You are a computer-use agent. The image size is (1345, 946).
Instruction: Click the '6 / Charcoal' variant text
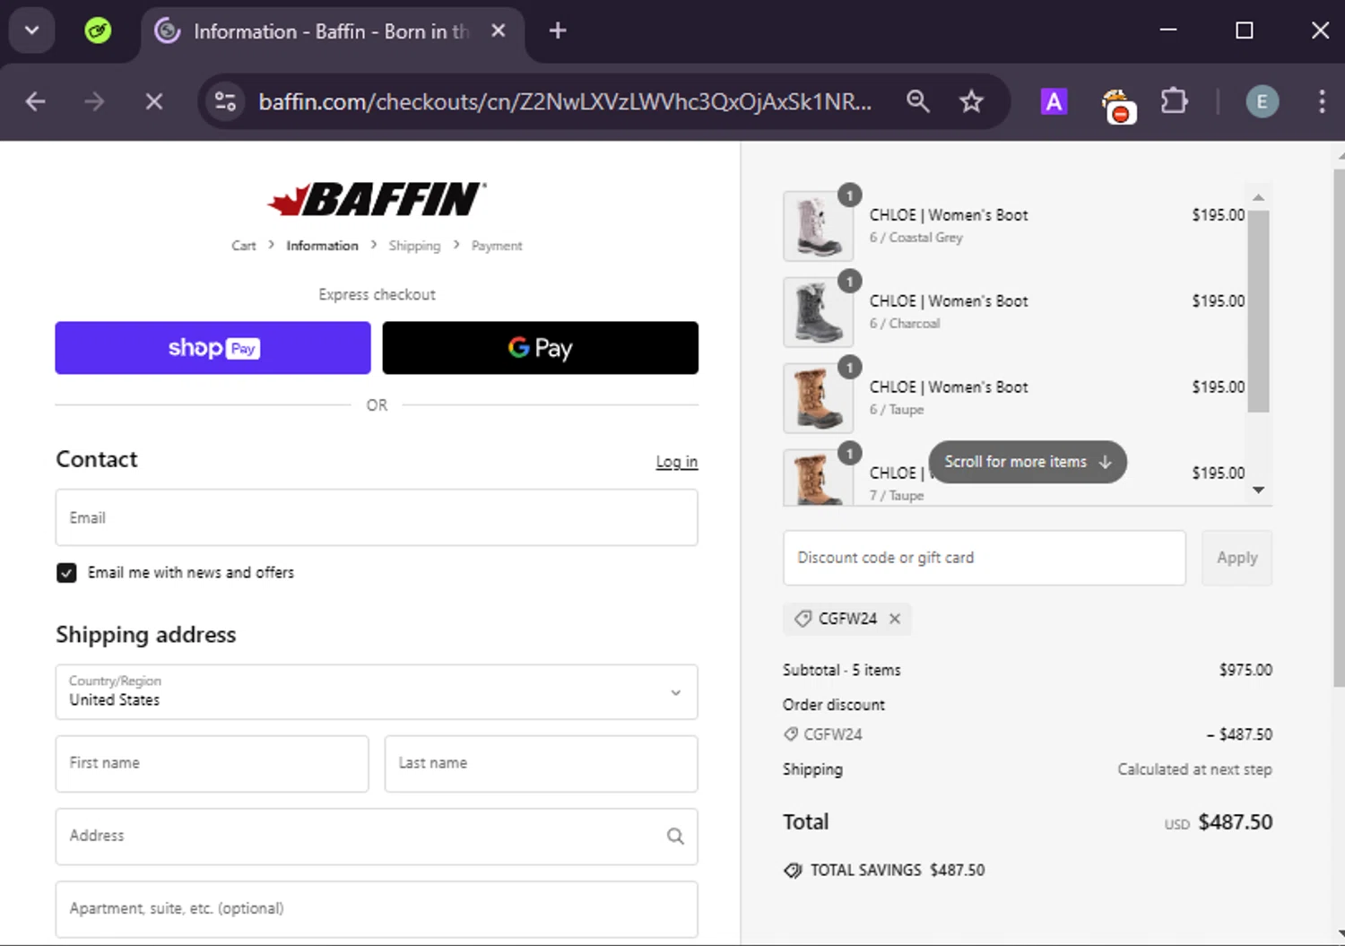pos(904,324)
